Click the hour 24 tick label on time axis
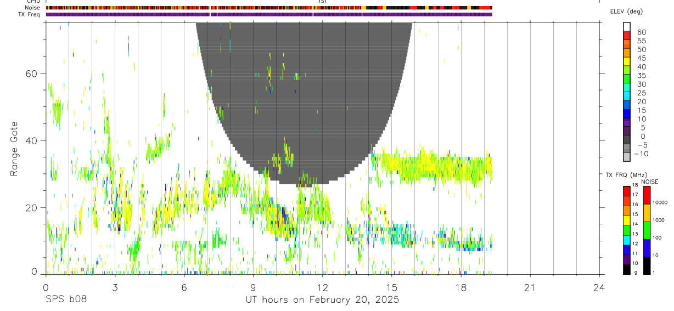The width and height of the screenshot is (674, 311). click(x=599, y=287)
